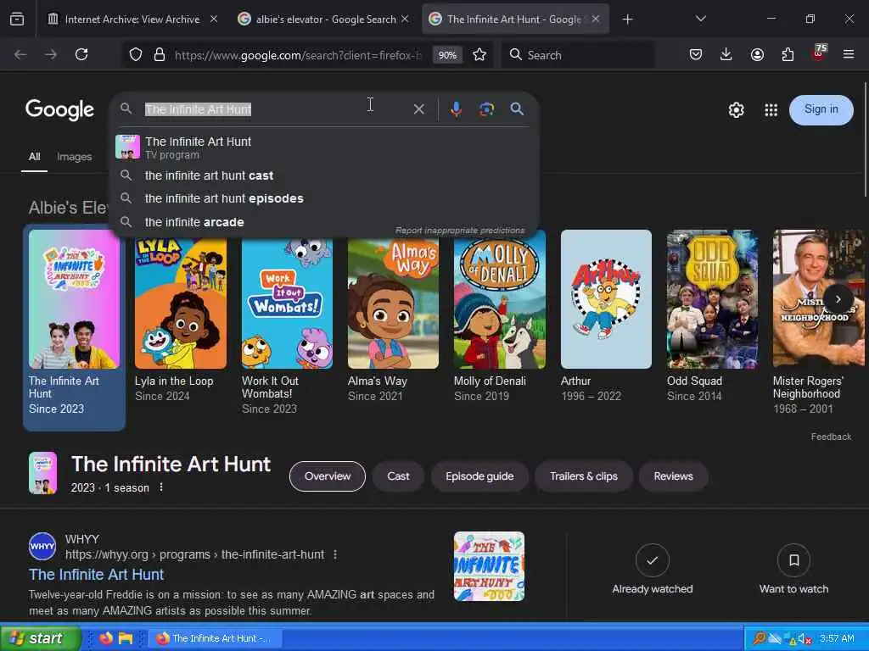The width and height of the screenshot is (869, 651).
Task: Start Google voice search microphone
Action: 456,109
